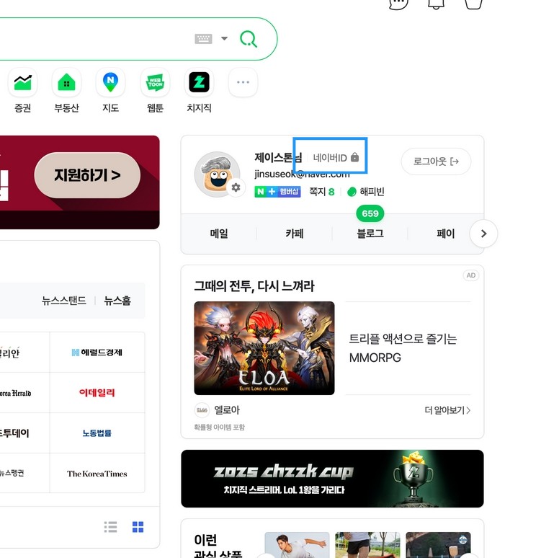Switch news panel to grid view
541x558 pixels.
(138, 527)
